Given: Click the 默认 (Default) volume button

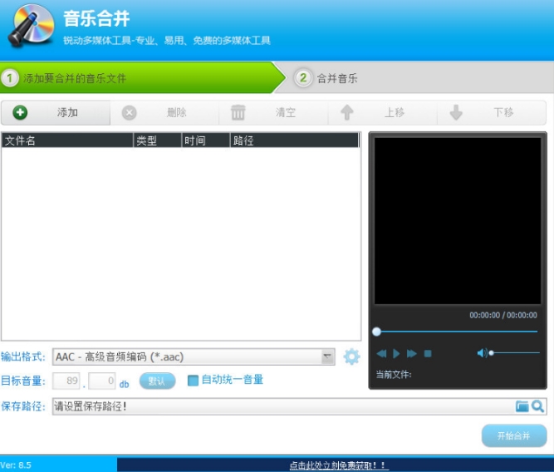Looking at the screenshot, I should coord(157,381).
